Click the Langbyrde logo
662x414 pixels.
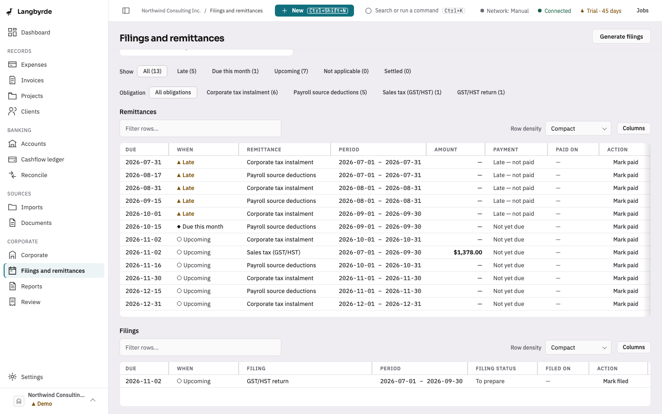[x=29, y=11]
